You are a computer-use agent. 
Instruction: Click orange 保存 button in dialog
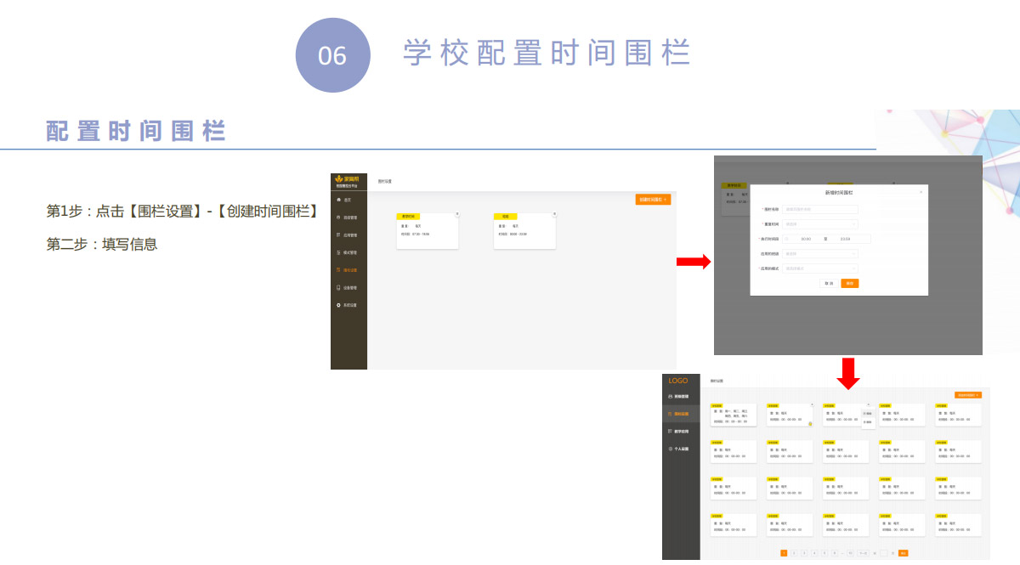coord(849,283)
